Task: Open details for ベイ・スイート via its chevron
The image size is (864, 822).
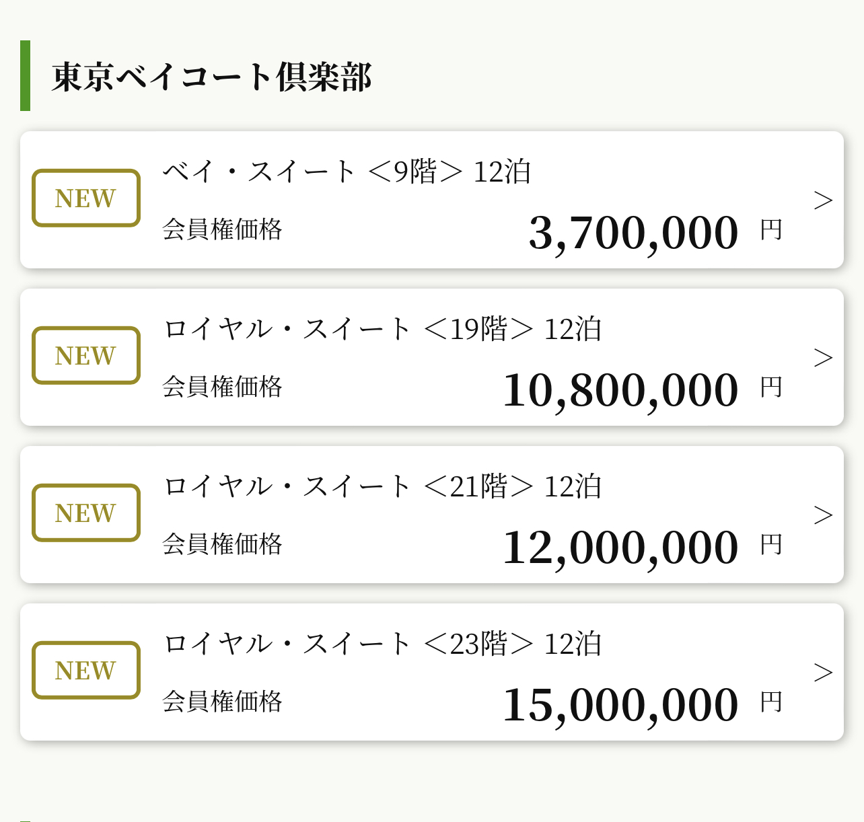Action: click(824, 200)
